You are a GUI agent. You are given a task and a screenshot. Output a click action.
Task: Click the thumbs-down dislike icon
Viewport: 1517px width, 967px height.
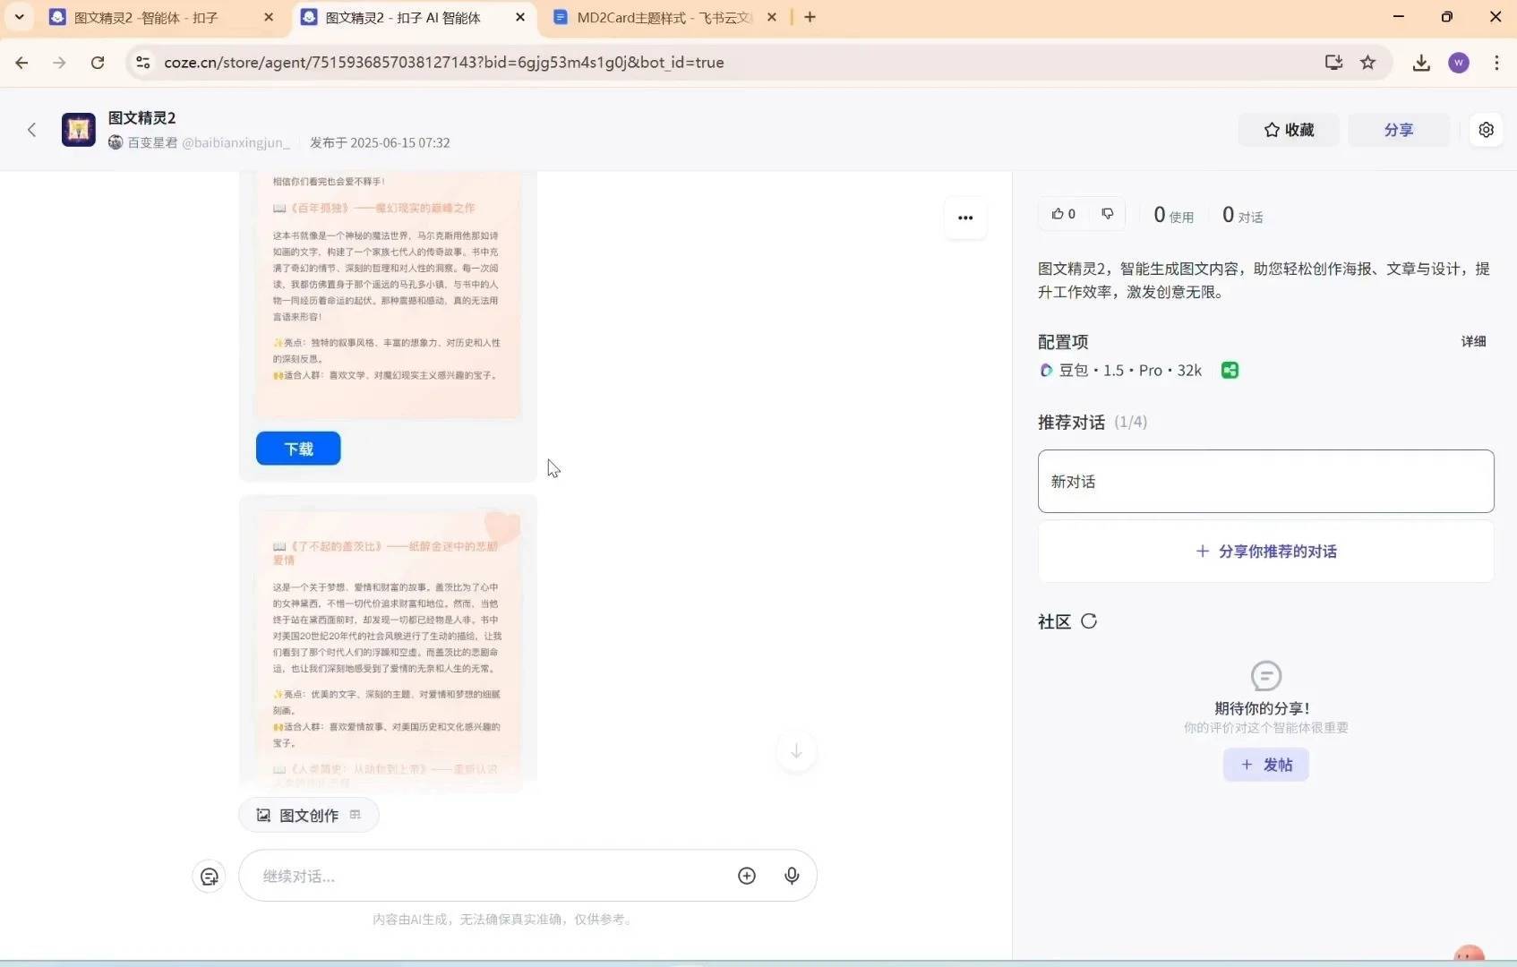[1107, 214]
